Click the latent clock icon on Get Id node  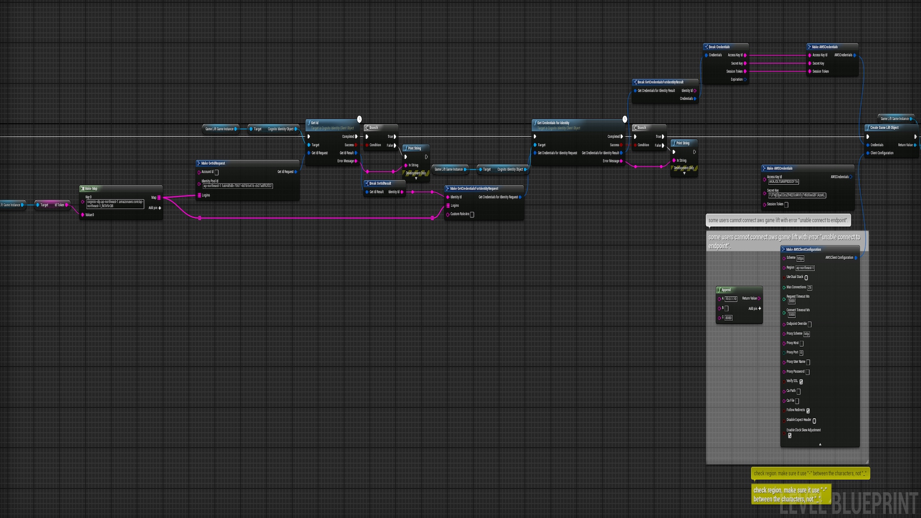point(359,119)
